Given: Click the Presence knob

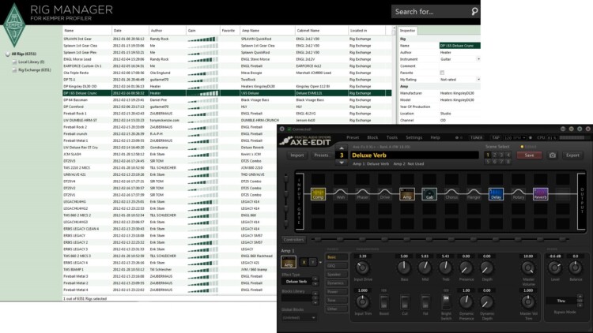Looking at the screenshot, I should pyautogui.click(x=466, y=268).
